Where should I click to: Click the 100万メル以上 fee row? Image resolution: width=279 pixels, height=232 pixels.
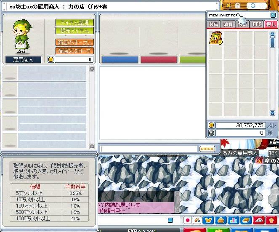(x=49, y=206)
